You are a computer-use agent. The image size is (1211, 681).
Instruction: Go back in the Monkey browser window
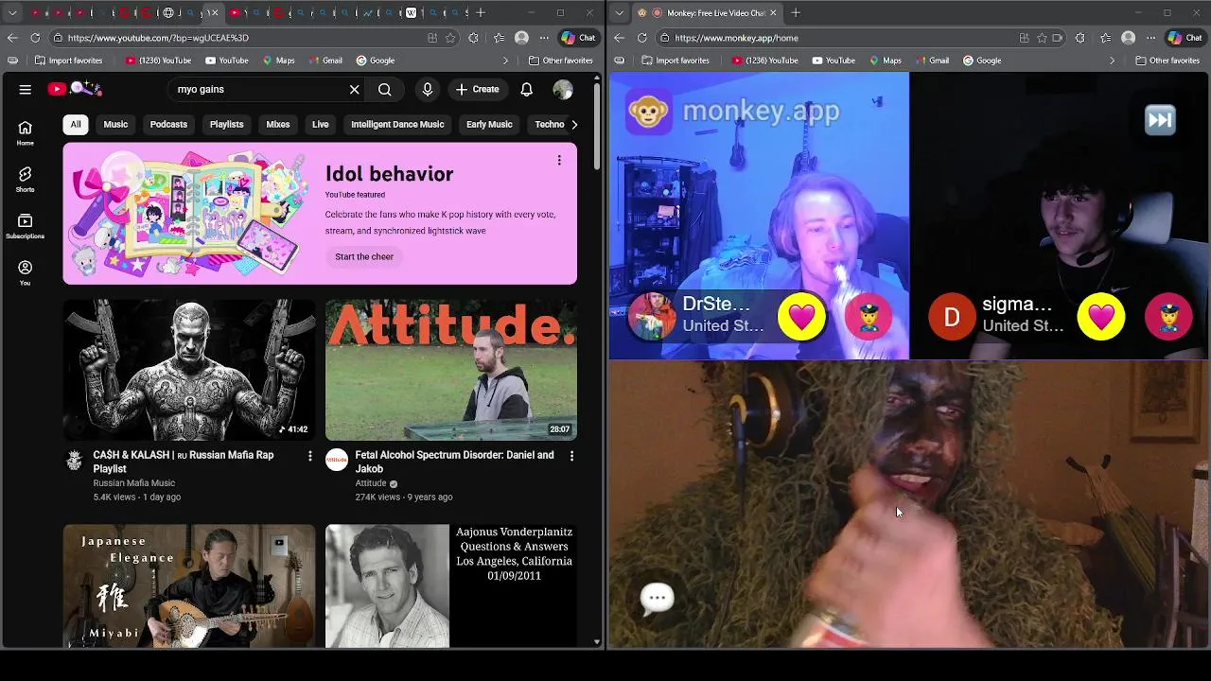pos(619,38)
